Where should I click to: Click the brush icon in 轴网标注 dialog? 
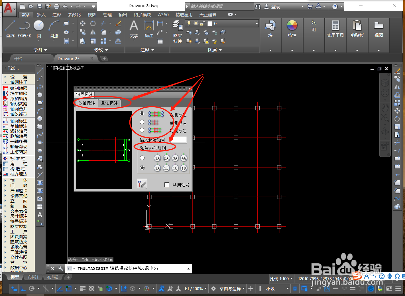142,184
